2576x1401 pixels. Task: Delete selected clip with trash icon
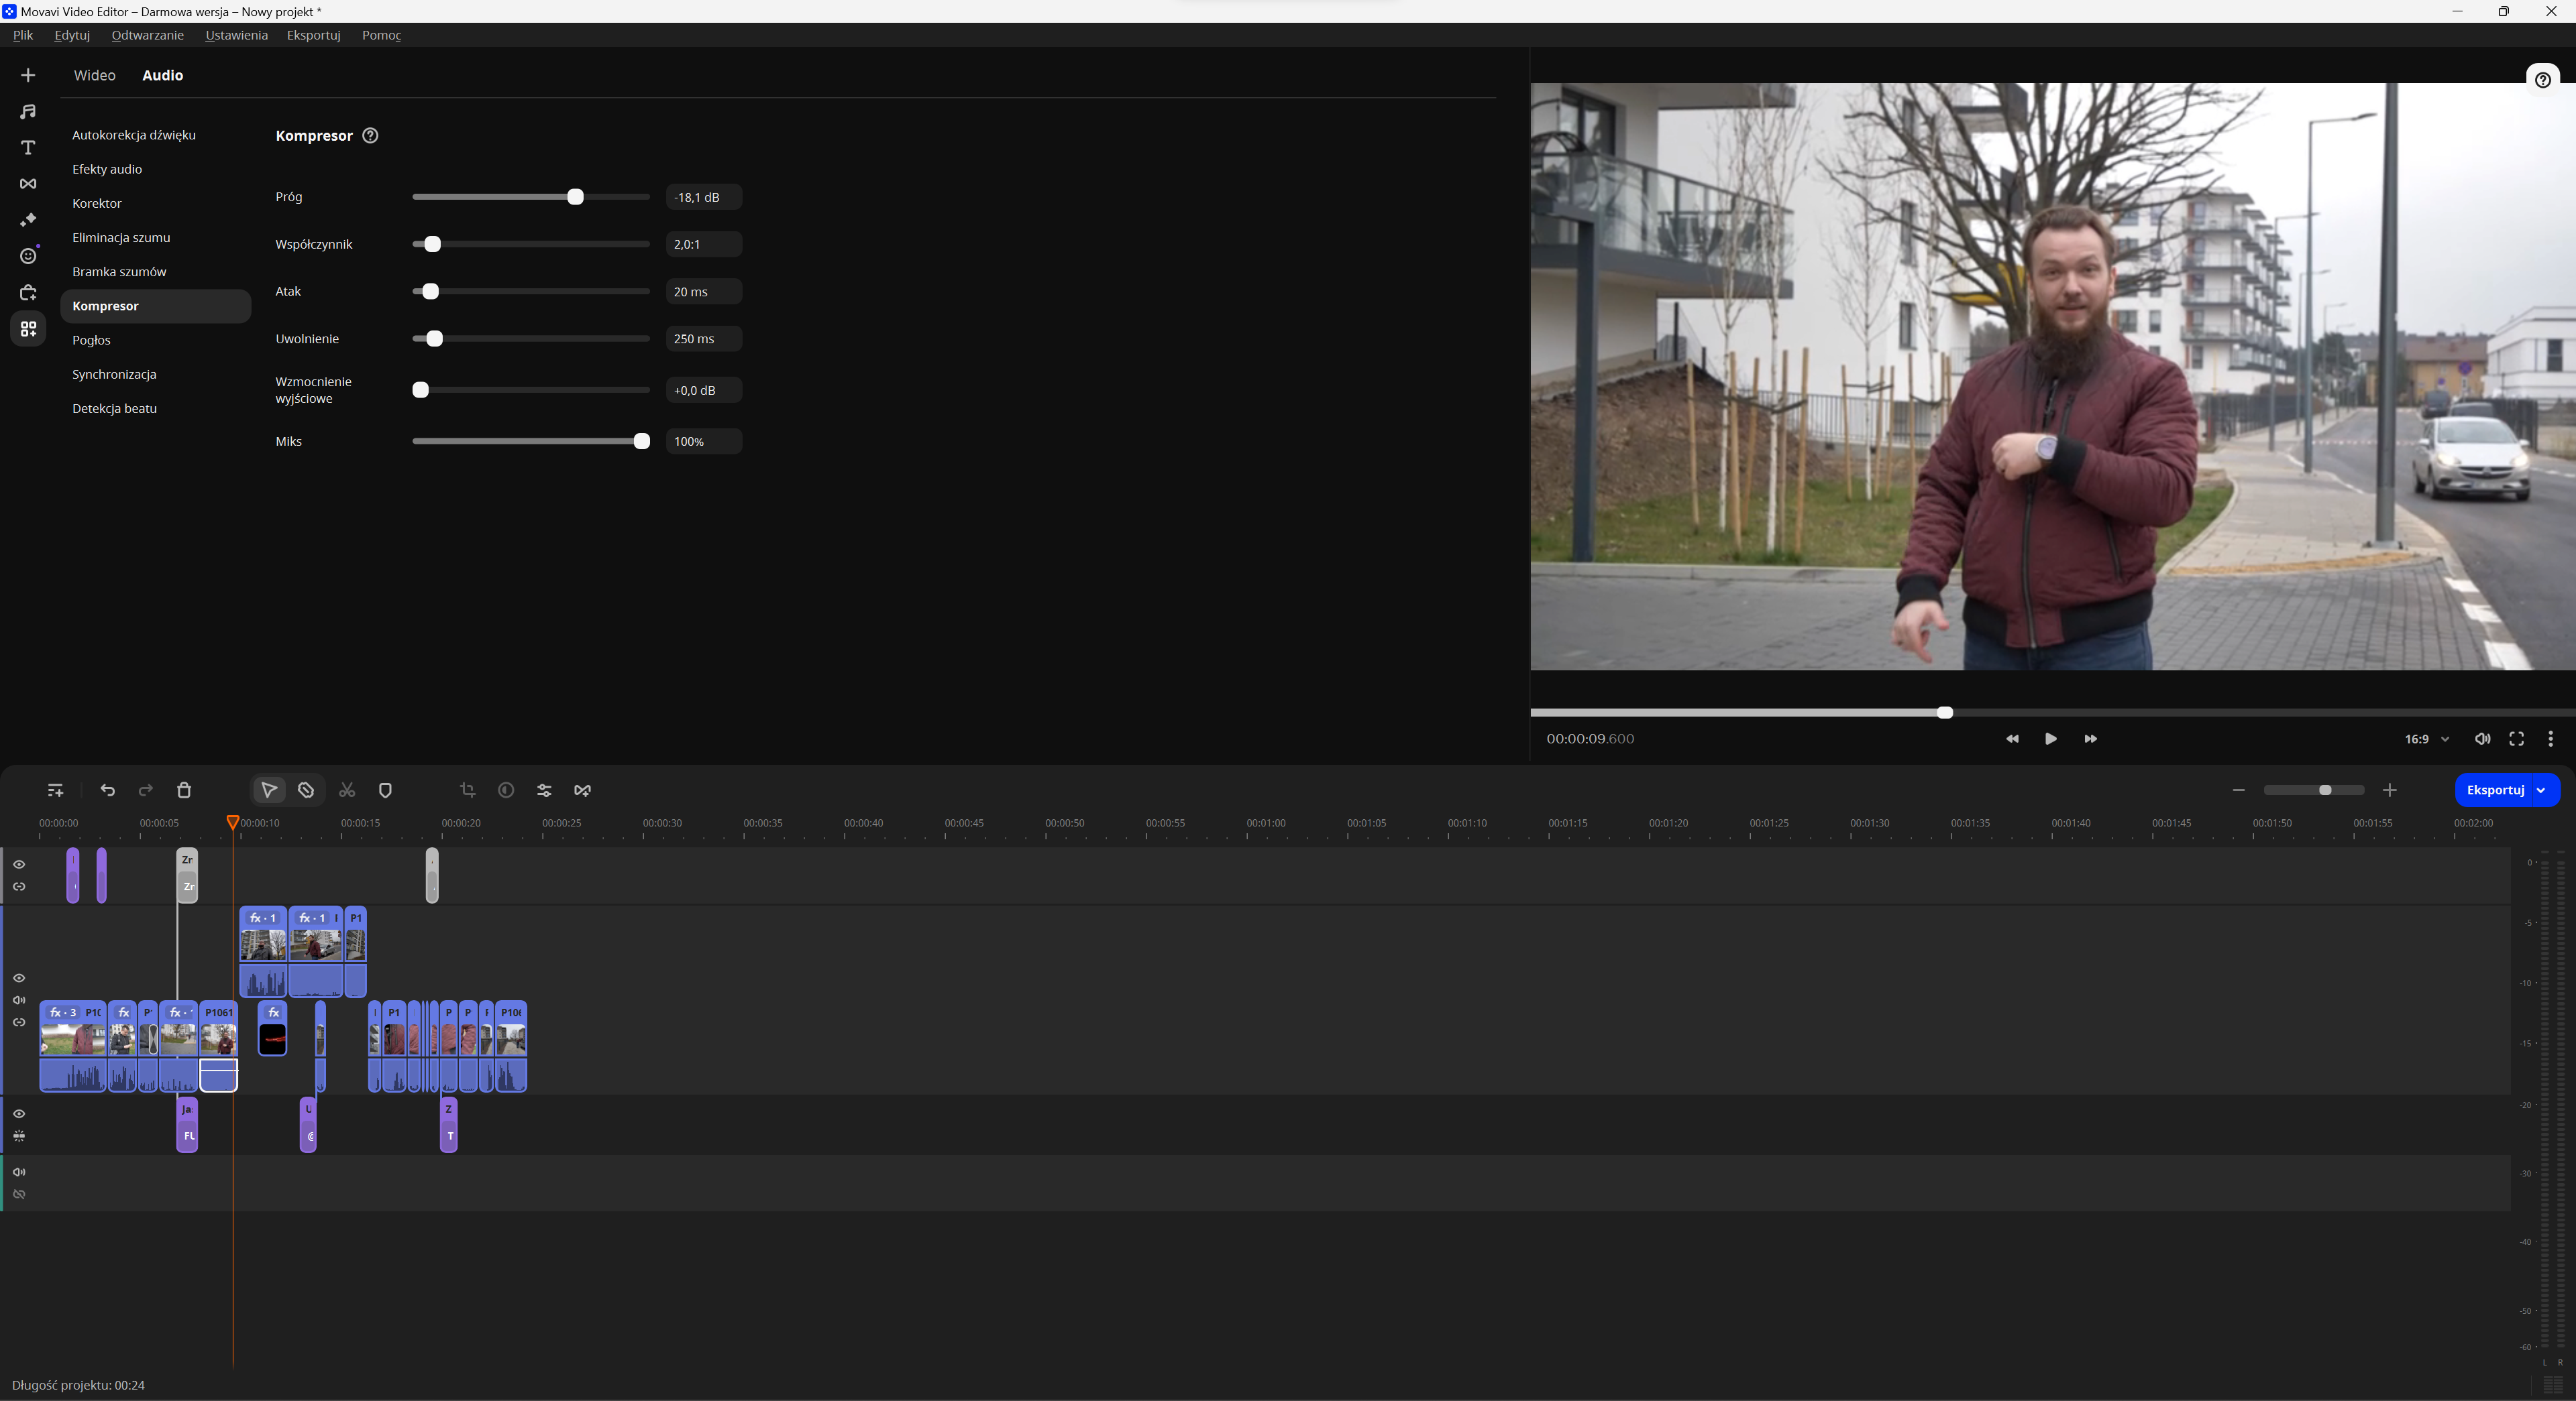pyautogui.click(x=184, y=790)
